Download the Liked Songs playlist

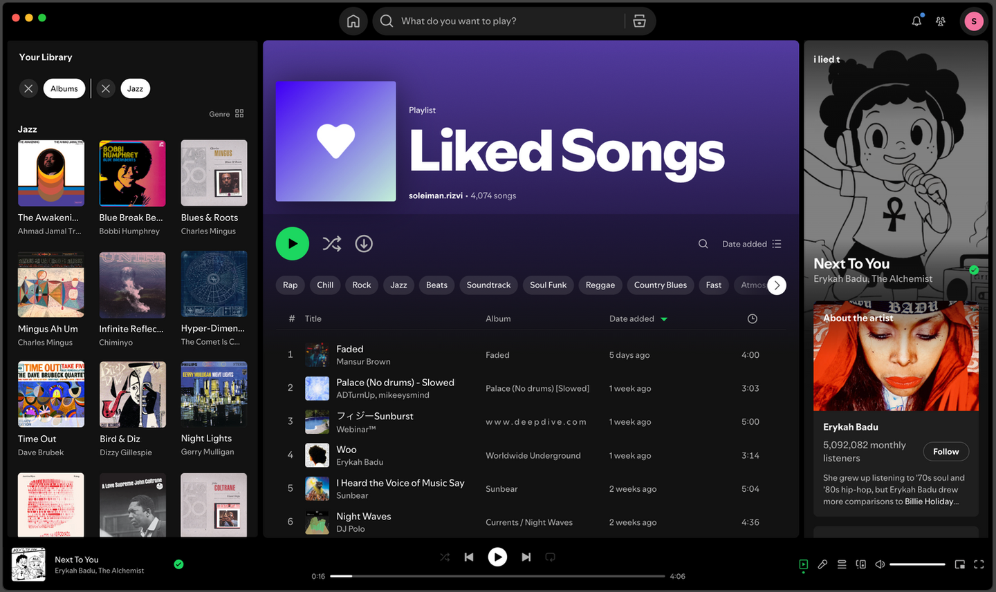(x=364, y=244)
